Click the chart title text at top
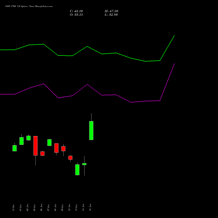 click(x=29, y=7)
